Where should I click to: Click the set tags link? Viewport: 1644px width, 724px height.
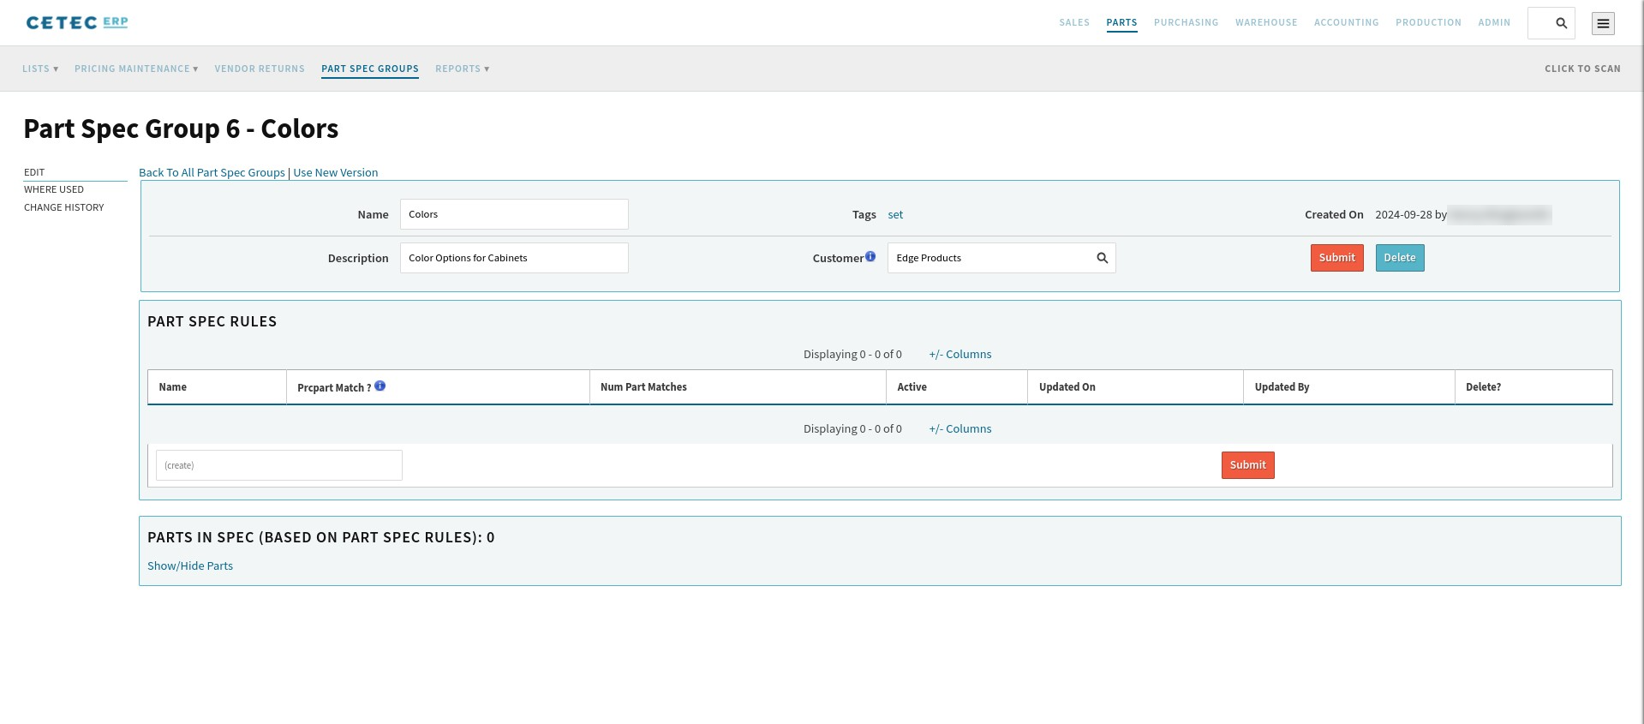pyautogui.click(x=895, y=214)
